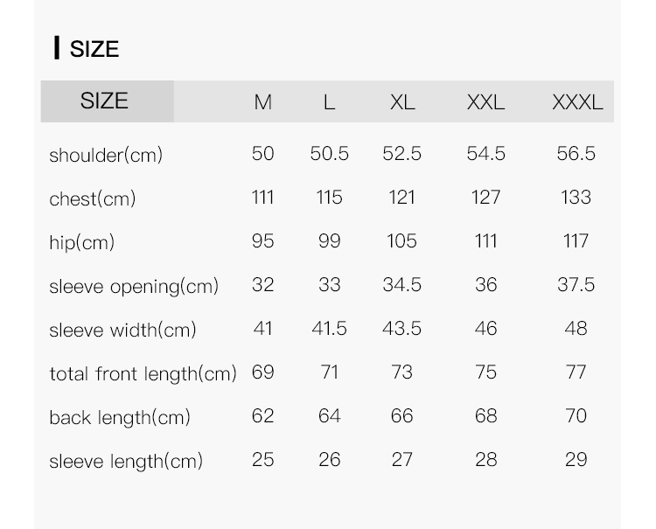Click the chest value 121 for XL
Image resolution: width=656 pixels, height=529 pixels.
click(x=401, y=198)
